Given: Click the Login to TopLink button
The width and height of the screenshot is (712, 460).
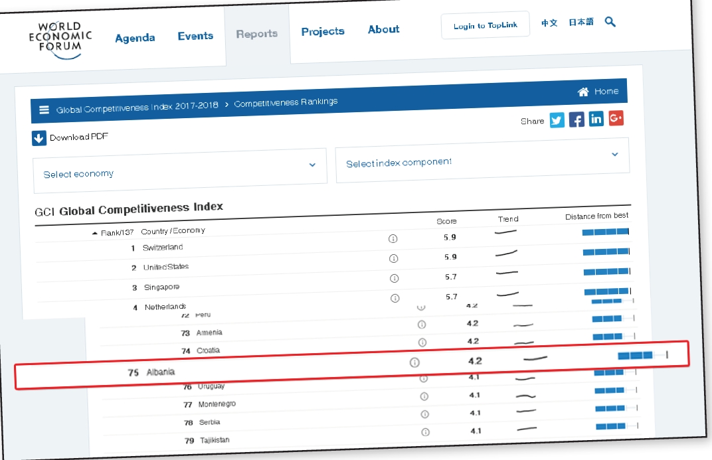Looking at the screenshot, I should [486, 26].
